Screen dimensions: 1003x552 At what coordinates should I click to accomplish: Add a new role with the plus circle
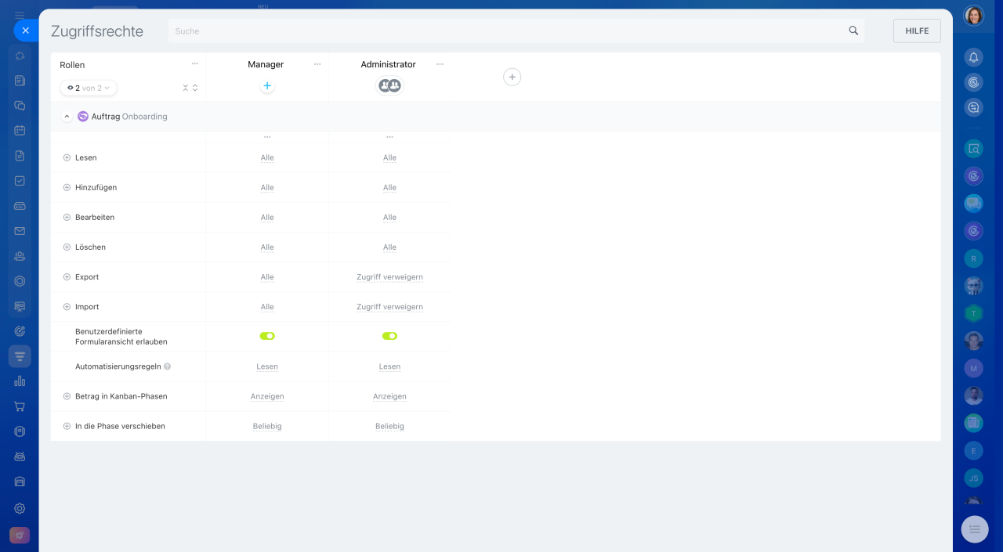(x=512, y=77)
